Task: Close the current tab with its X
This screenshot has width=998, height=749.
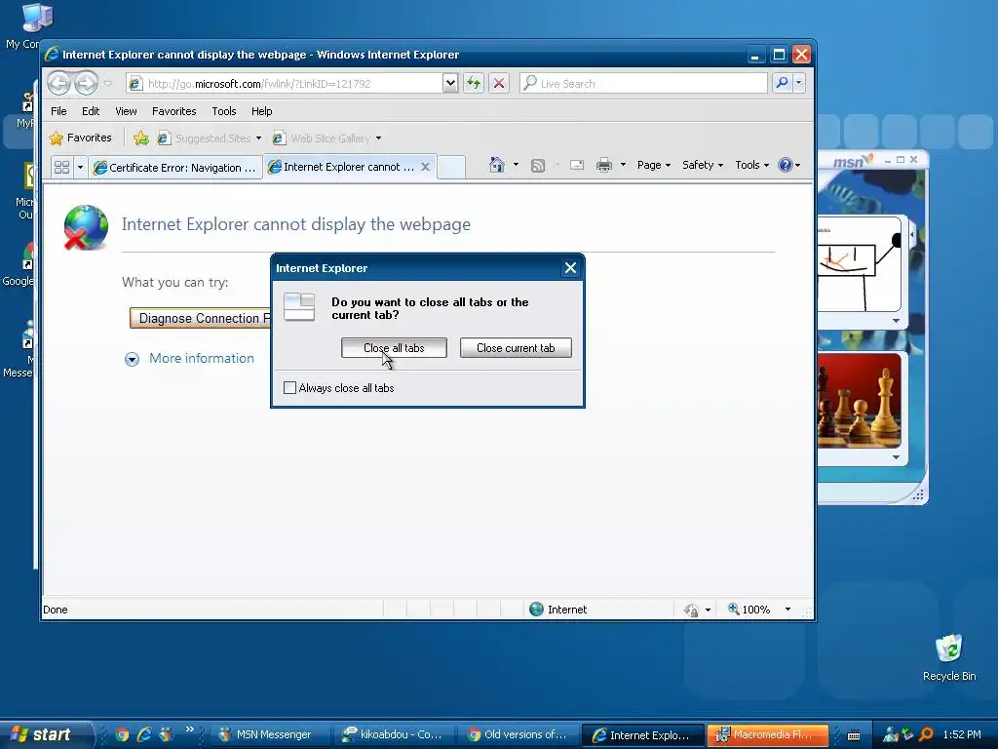Action: [x=426, y=167]
